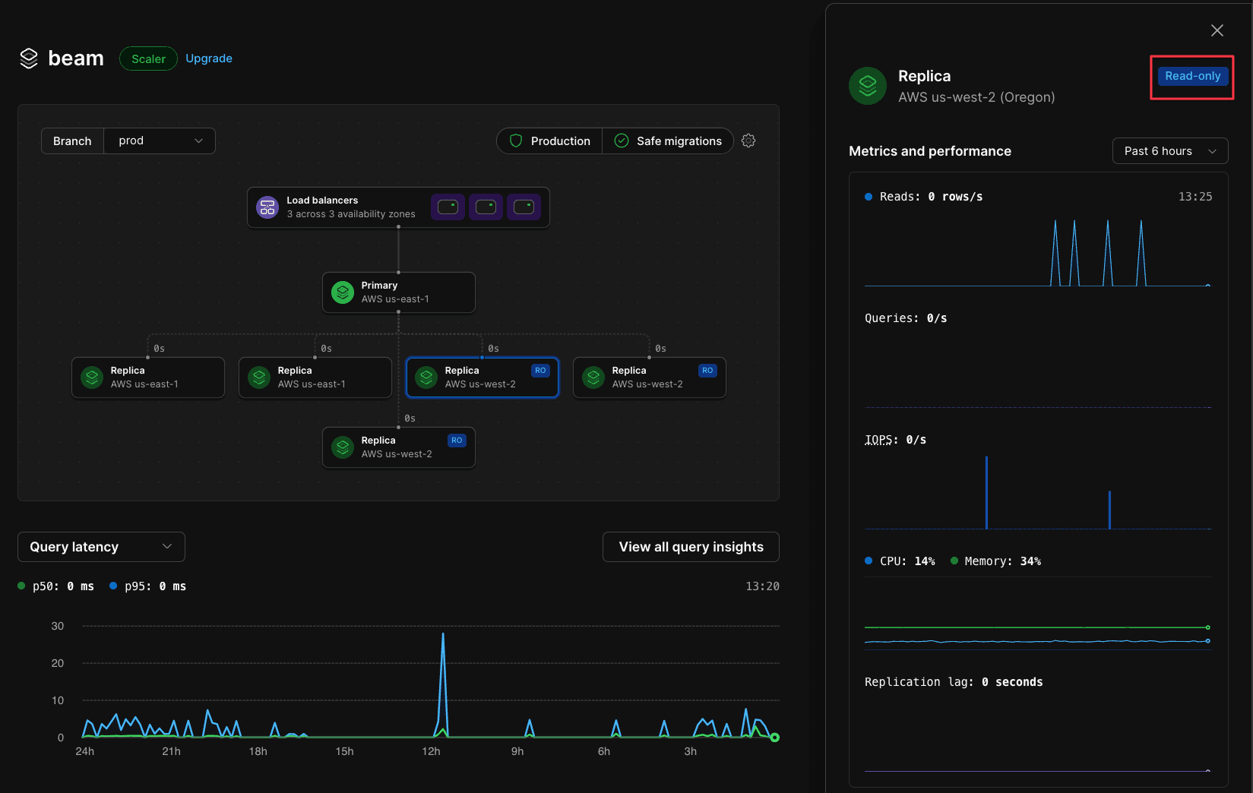
Task: Click the RO badge on bottom replica
Action: (457, 441)
